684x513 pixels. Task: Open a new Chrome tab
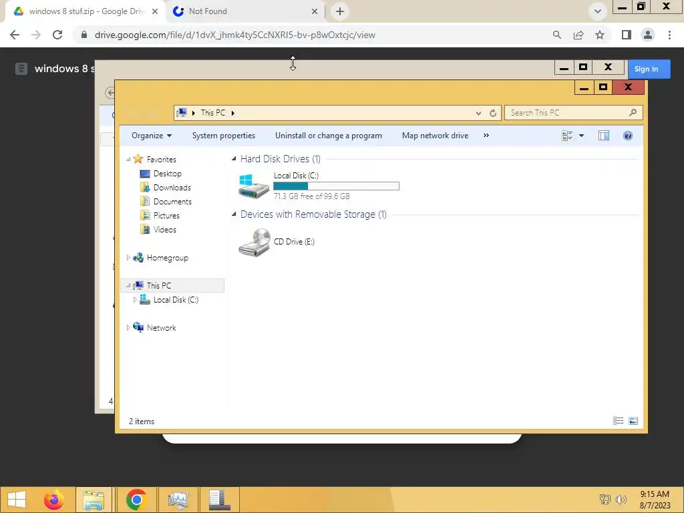point(340,11)
